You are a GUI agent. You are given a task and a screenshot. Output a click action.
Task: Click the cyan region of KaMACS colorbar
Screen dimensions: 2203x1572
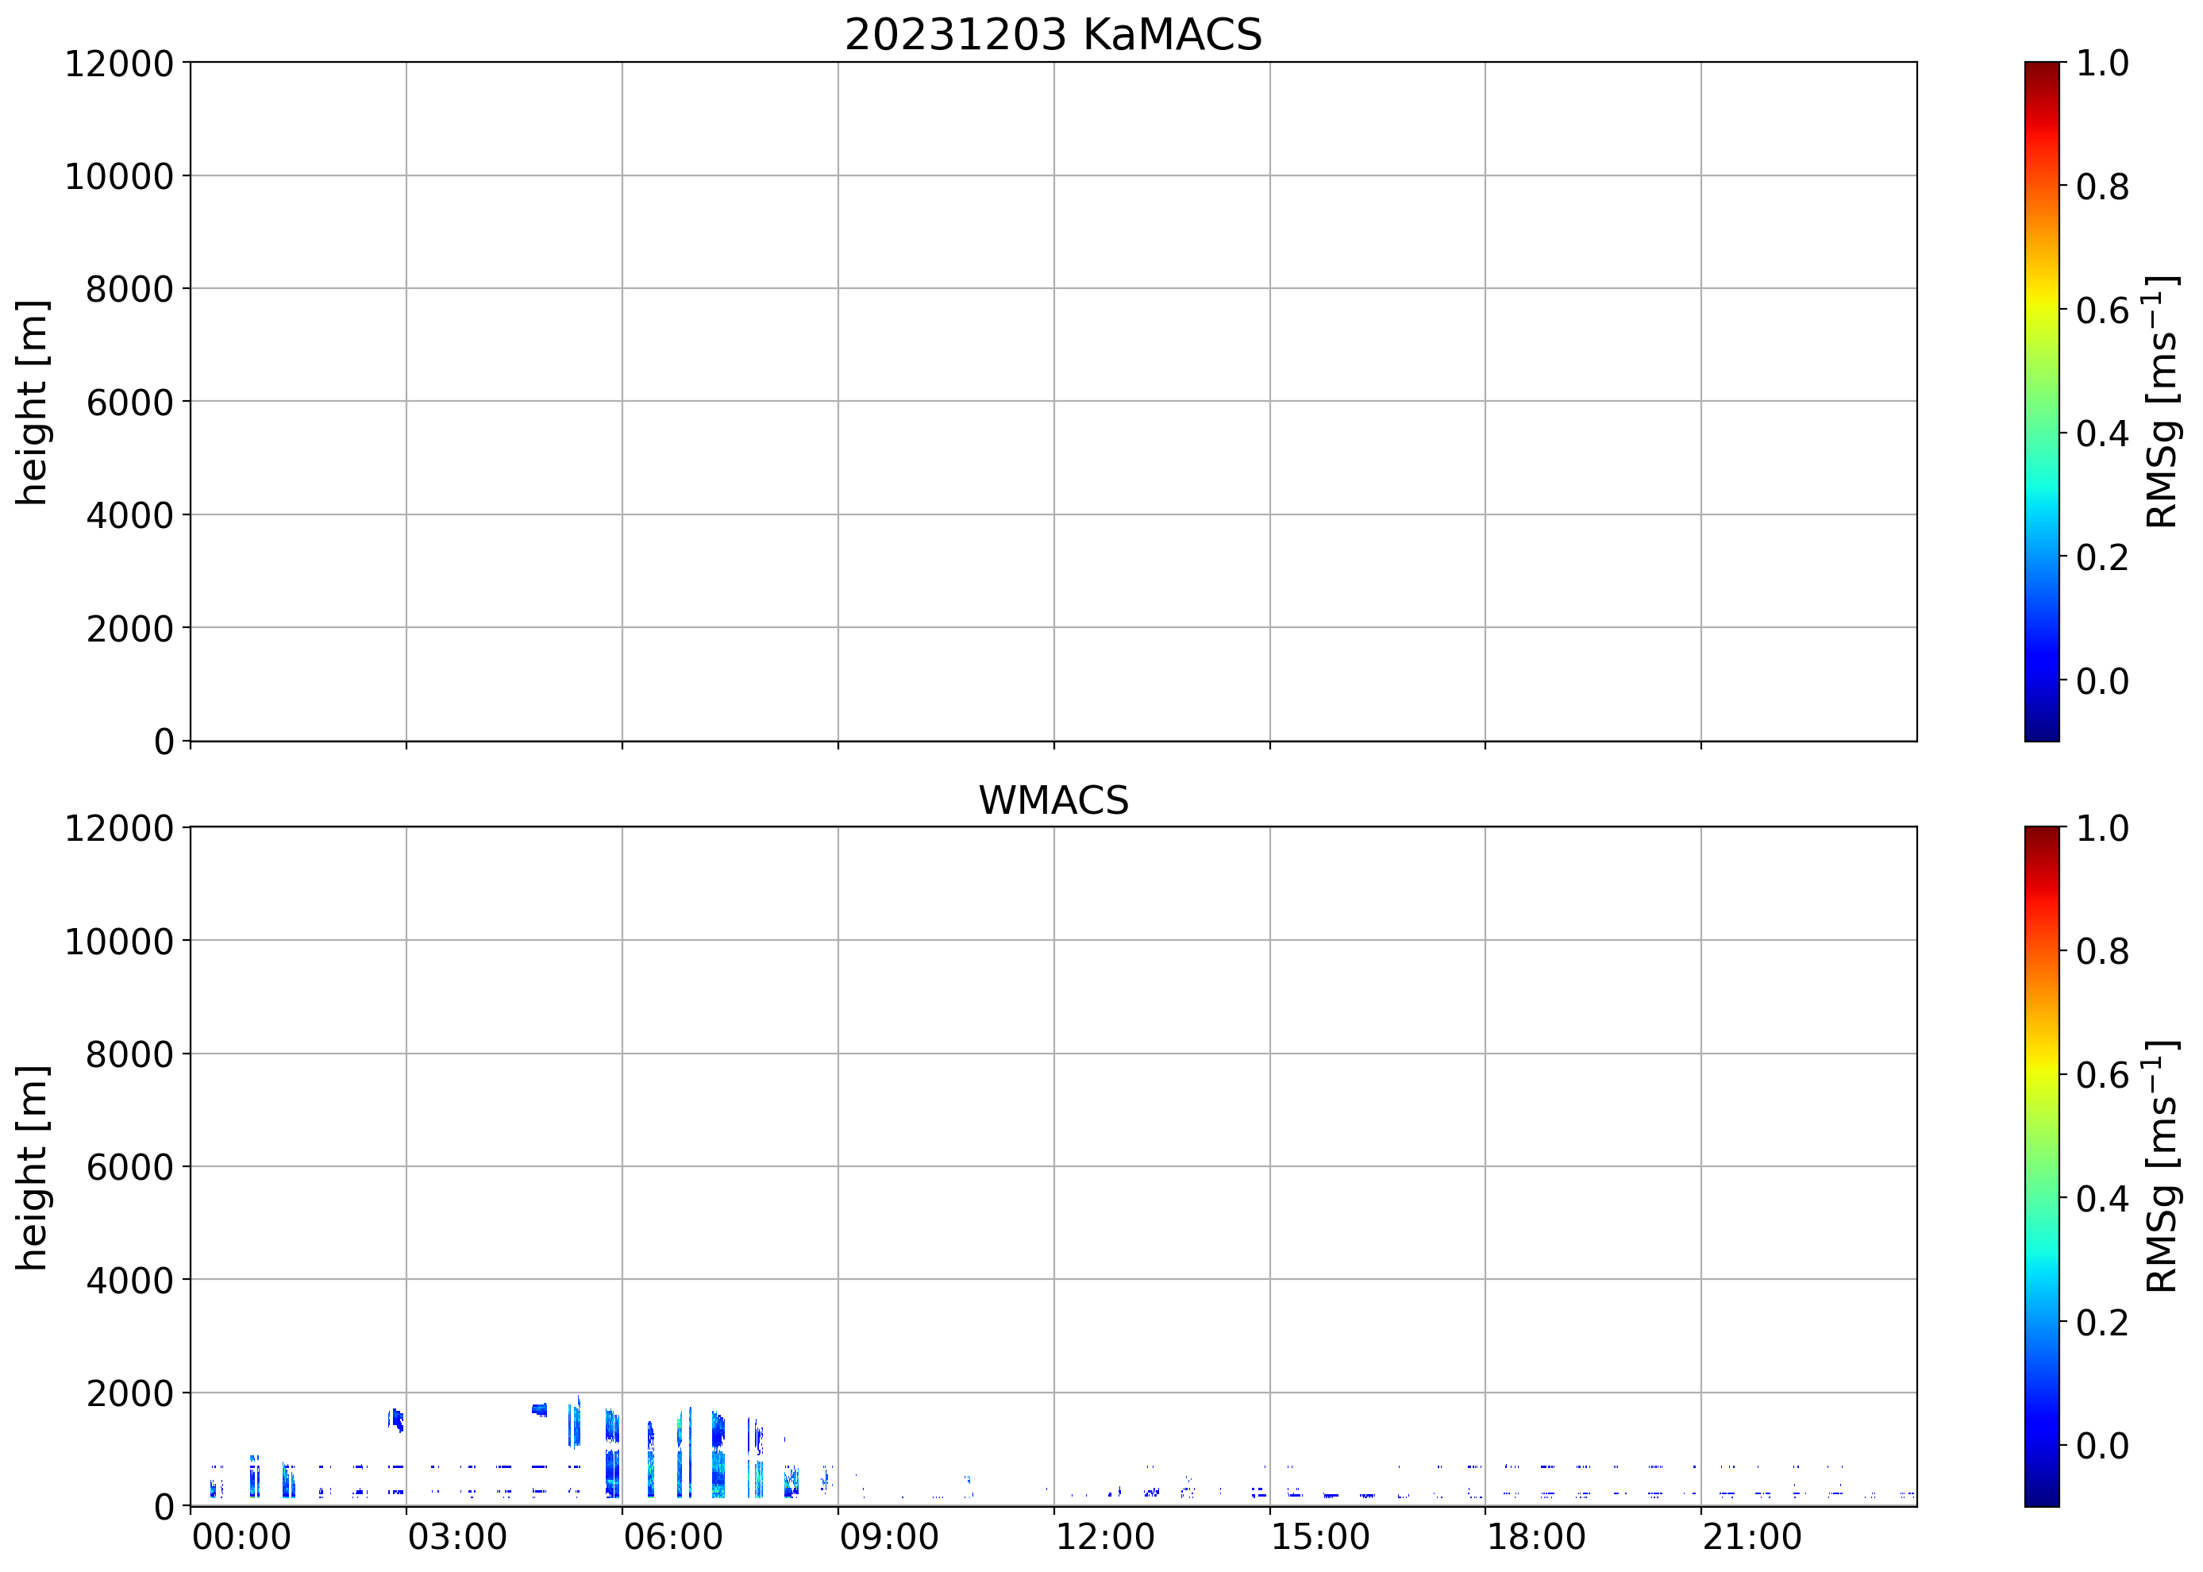coord(2041,494)
